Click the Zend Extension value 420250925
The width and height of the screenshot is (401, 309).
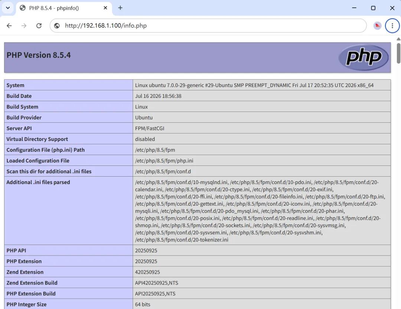[x=147, y=272]
